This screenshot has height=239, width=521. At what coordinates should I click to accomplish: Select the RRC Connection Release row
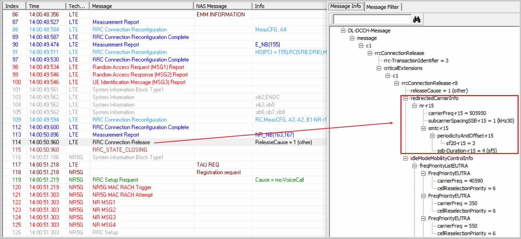click(x=121, y=142)
